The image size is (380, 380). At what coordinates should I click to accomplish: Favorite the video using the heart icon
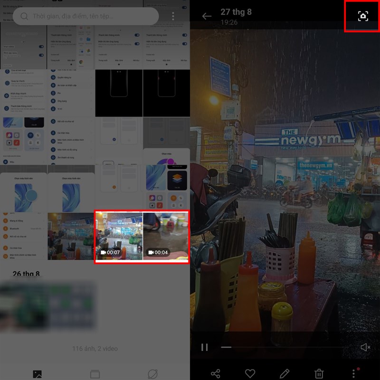[x=250, y=373]
